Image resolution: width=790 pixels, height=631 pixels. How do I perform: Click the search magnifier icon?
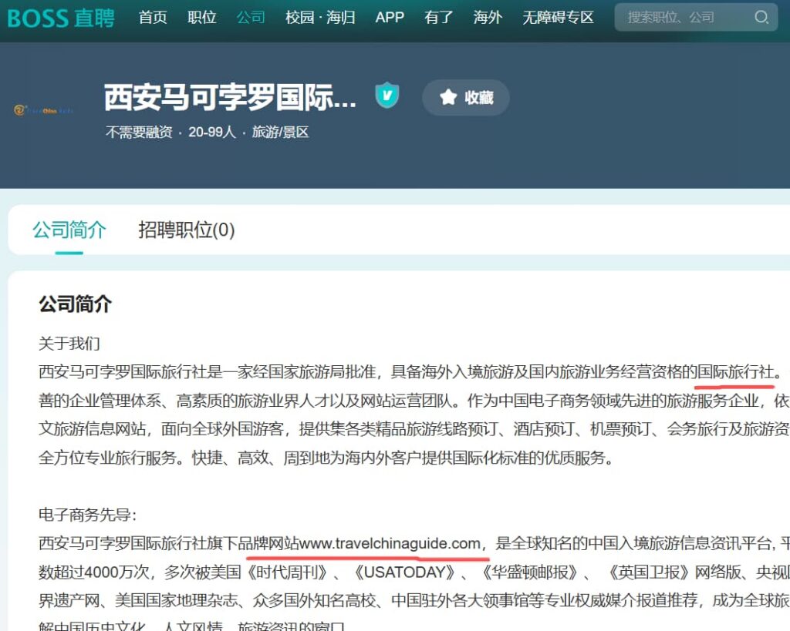(x=761, y=18)
